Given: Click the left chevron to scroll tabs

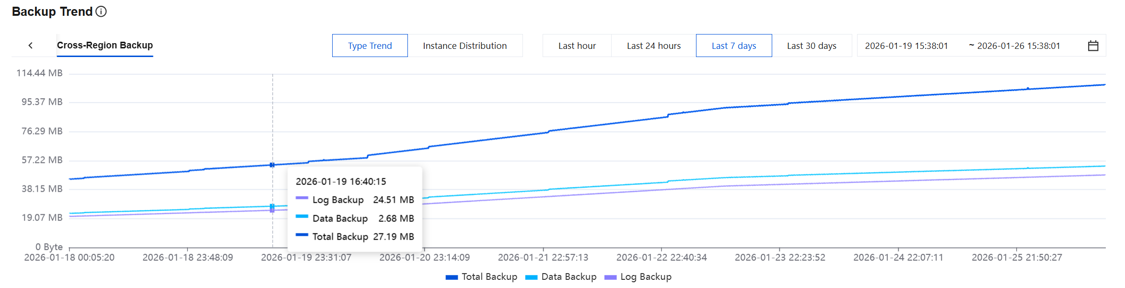Looking at the screenshot, I should pyautogui.click(x=31, y=46).
